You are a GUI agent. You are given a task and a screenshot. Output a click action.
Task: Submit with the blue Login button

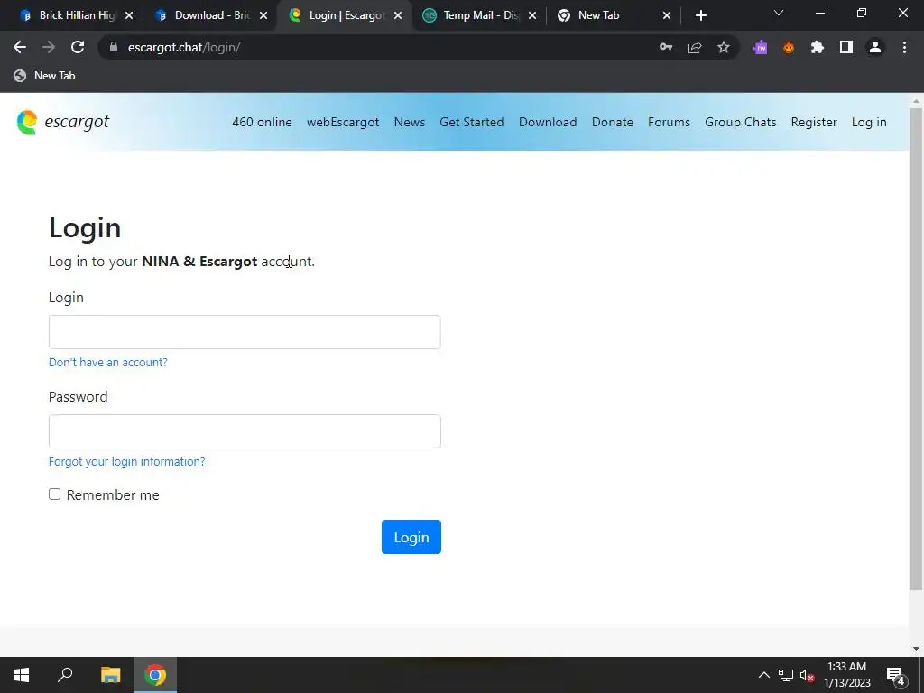click(411, 537)
